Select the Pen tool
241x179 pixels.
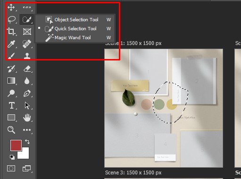[x=27, y=93]
